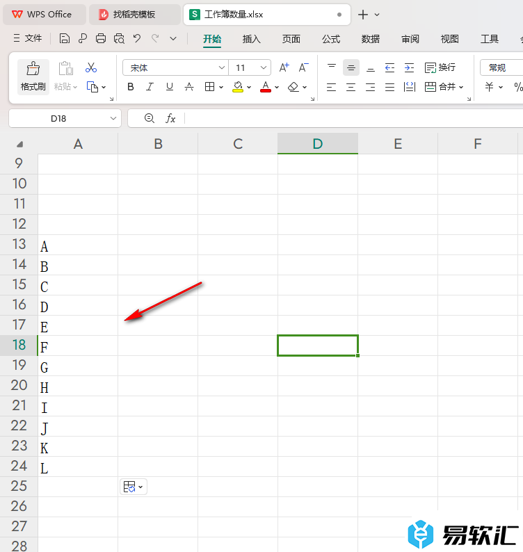The height and width of the screenshot is (552, 523).
Task: Click the Print icon
Action: click(x=101, y=38)
